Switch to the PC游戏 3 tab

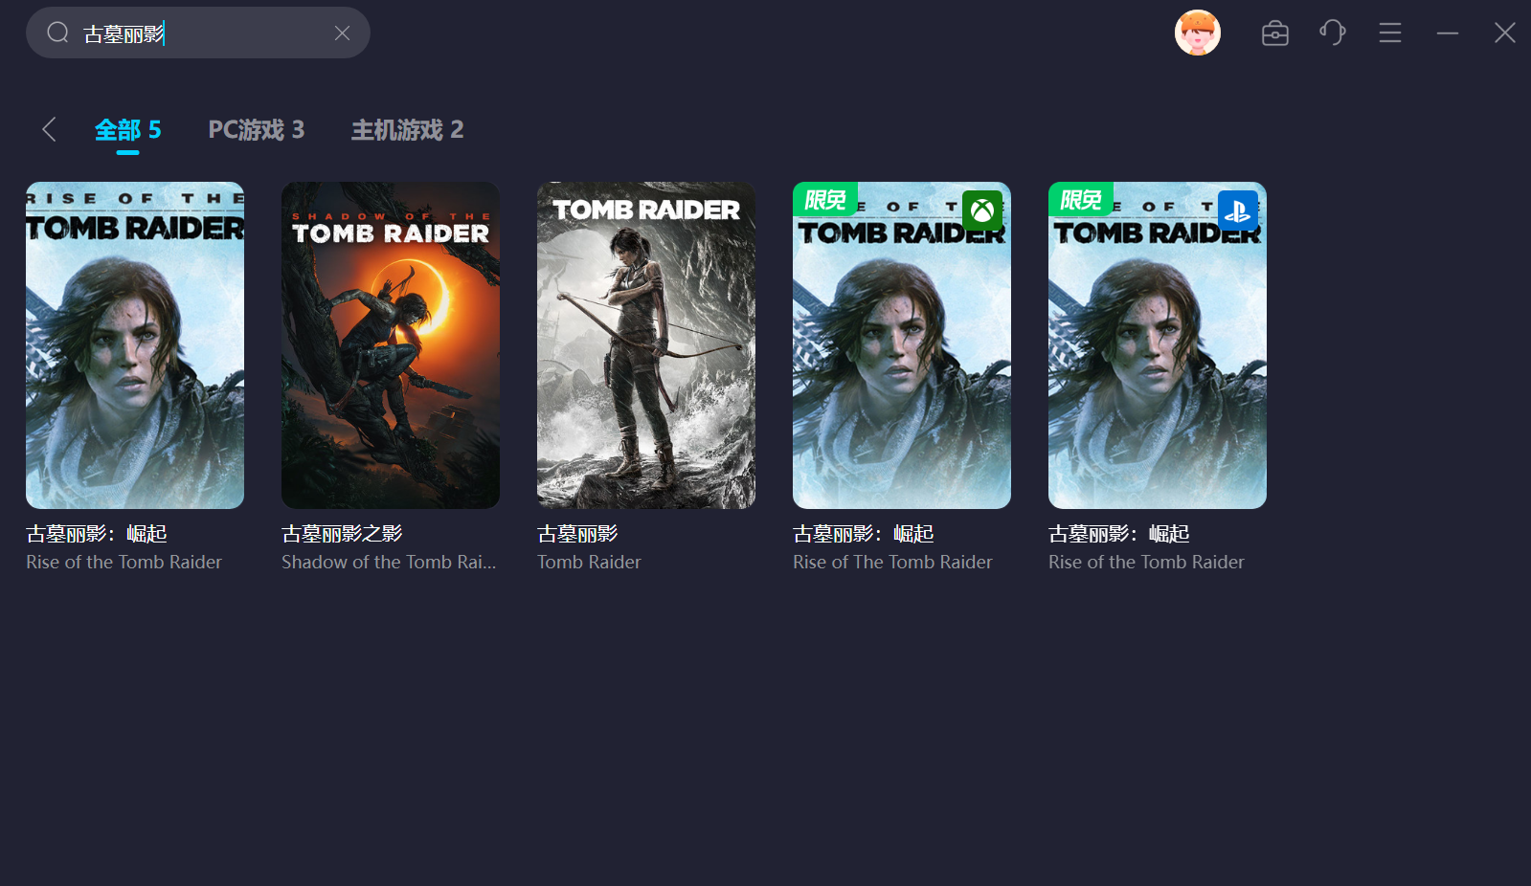click(x=256, y=130)
